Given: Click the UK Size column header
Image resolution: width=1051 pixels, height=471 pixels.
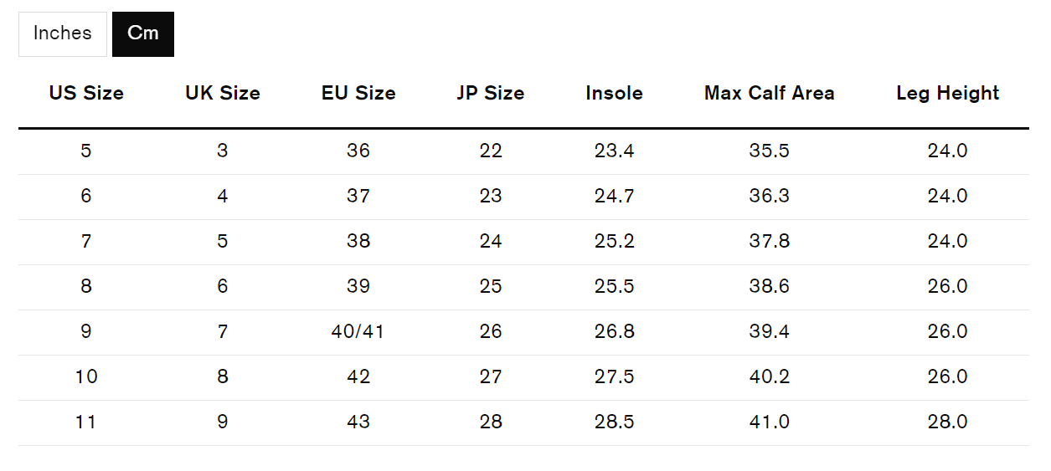Looking at the screenshot, I should 223,93.
